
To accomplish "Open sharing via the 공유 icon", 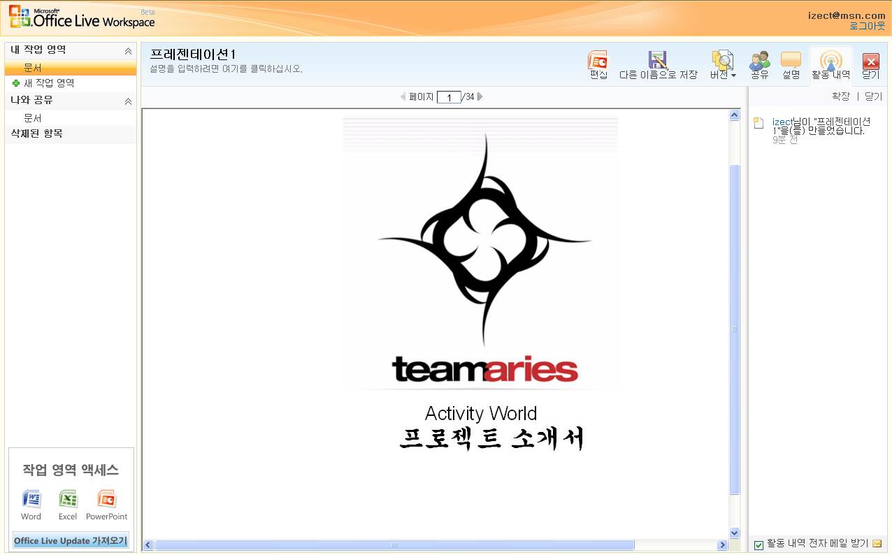I will tap(759, 63).
